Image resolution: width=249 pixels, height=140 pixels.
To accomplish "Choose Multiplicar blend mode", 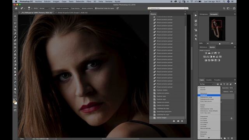I will click(x=209, y=95).
